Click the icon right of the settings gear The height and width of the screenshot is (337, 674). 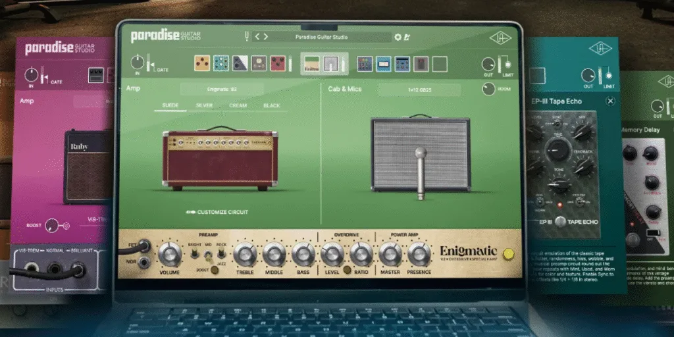(407, 37)
